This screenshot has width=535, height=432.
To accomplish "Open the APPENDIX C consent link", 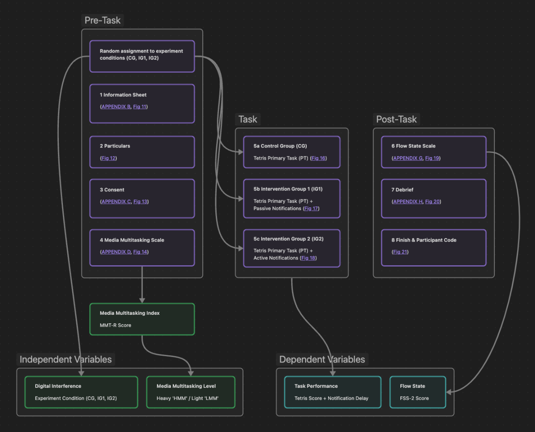I will point(115,202).
